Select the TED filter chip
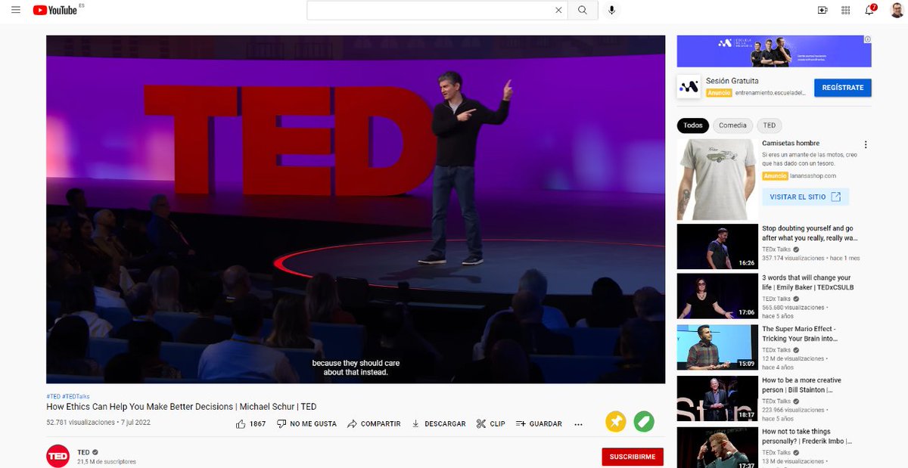 (769, 126)
